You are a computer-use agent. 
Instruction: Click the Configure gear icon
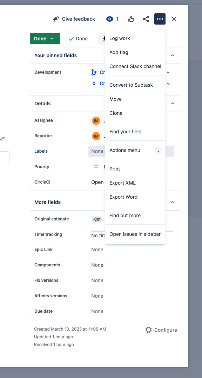pos(148,330)
